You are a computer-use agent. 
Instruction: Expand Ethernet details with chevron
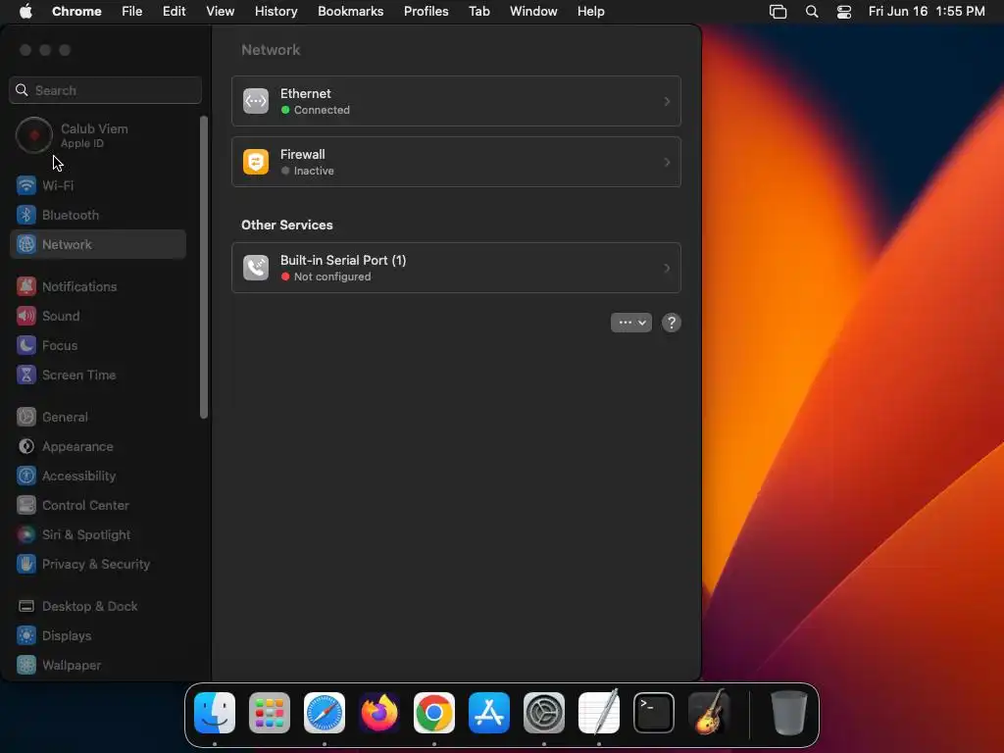coord(667,101)
